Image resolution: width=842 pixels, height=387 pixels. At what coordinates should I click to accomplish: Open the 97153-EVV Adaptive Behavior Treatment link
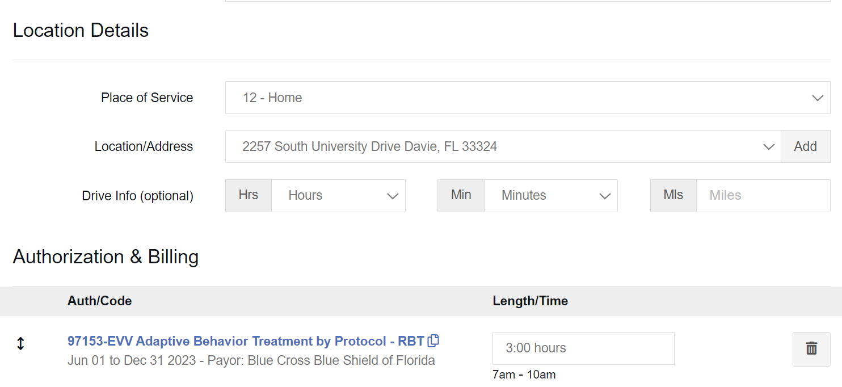(246, 341)
